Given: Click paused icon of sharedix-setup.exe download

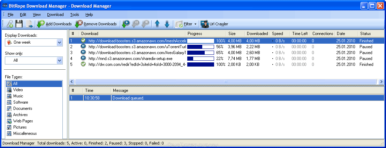Looking at the screenshot, I should [83, 58].
